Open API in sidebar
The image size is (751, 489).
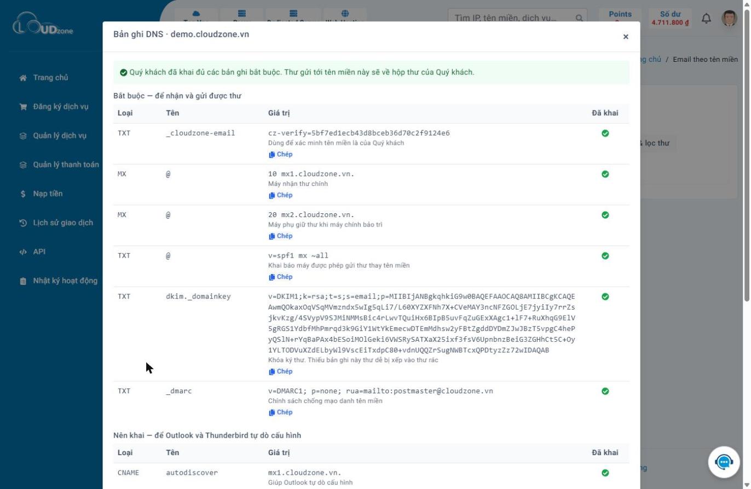pyautogui.click(x=39, y=252)
